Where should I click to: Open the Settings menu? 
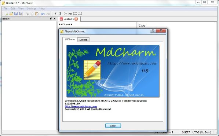[x=32, y=8]
